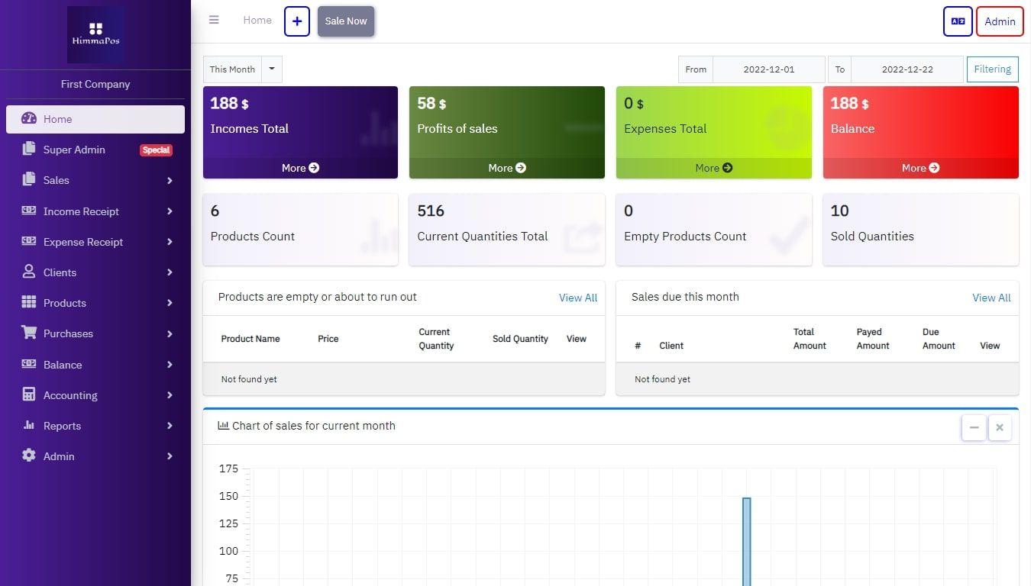The image size is (1031, 586).
Task: Click the Purchases cart icon in sidebar
Action: (29, 333)
